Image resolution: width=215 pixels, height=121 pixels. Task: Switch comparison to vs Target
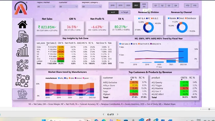coord(124,12)
